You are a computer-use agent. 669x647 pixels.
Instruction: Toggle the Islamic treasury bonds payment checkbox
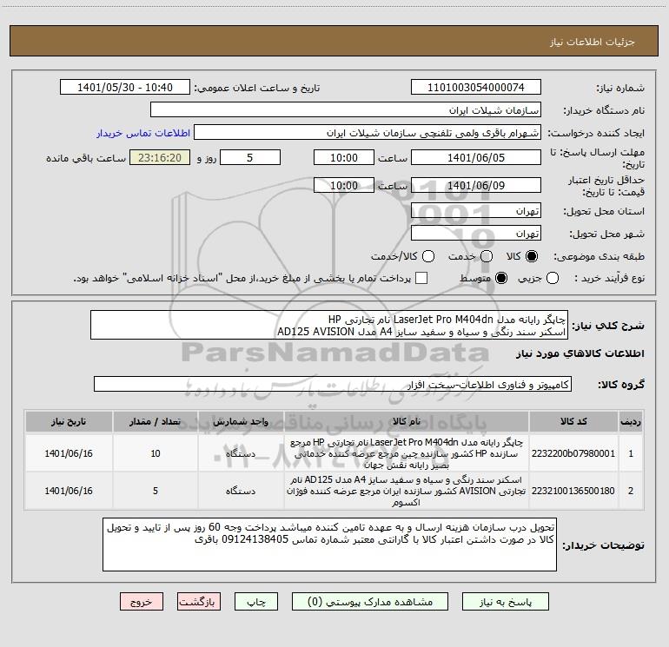click(x=421, y=278)
